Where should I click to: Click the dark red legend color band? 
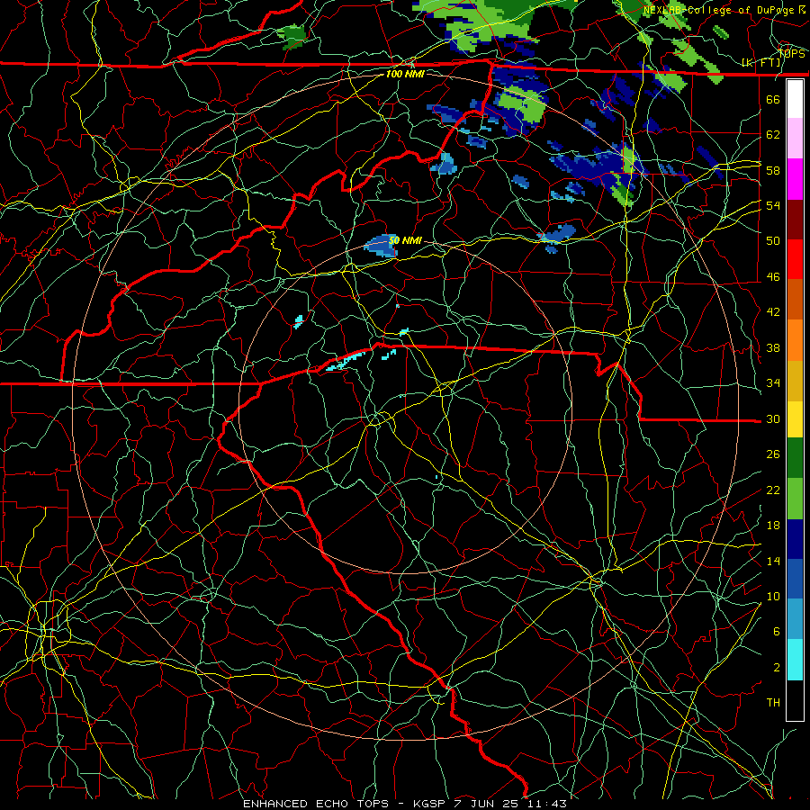795,220
